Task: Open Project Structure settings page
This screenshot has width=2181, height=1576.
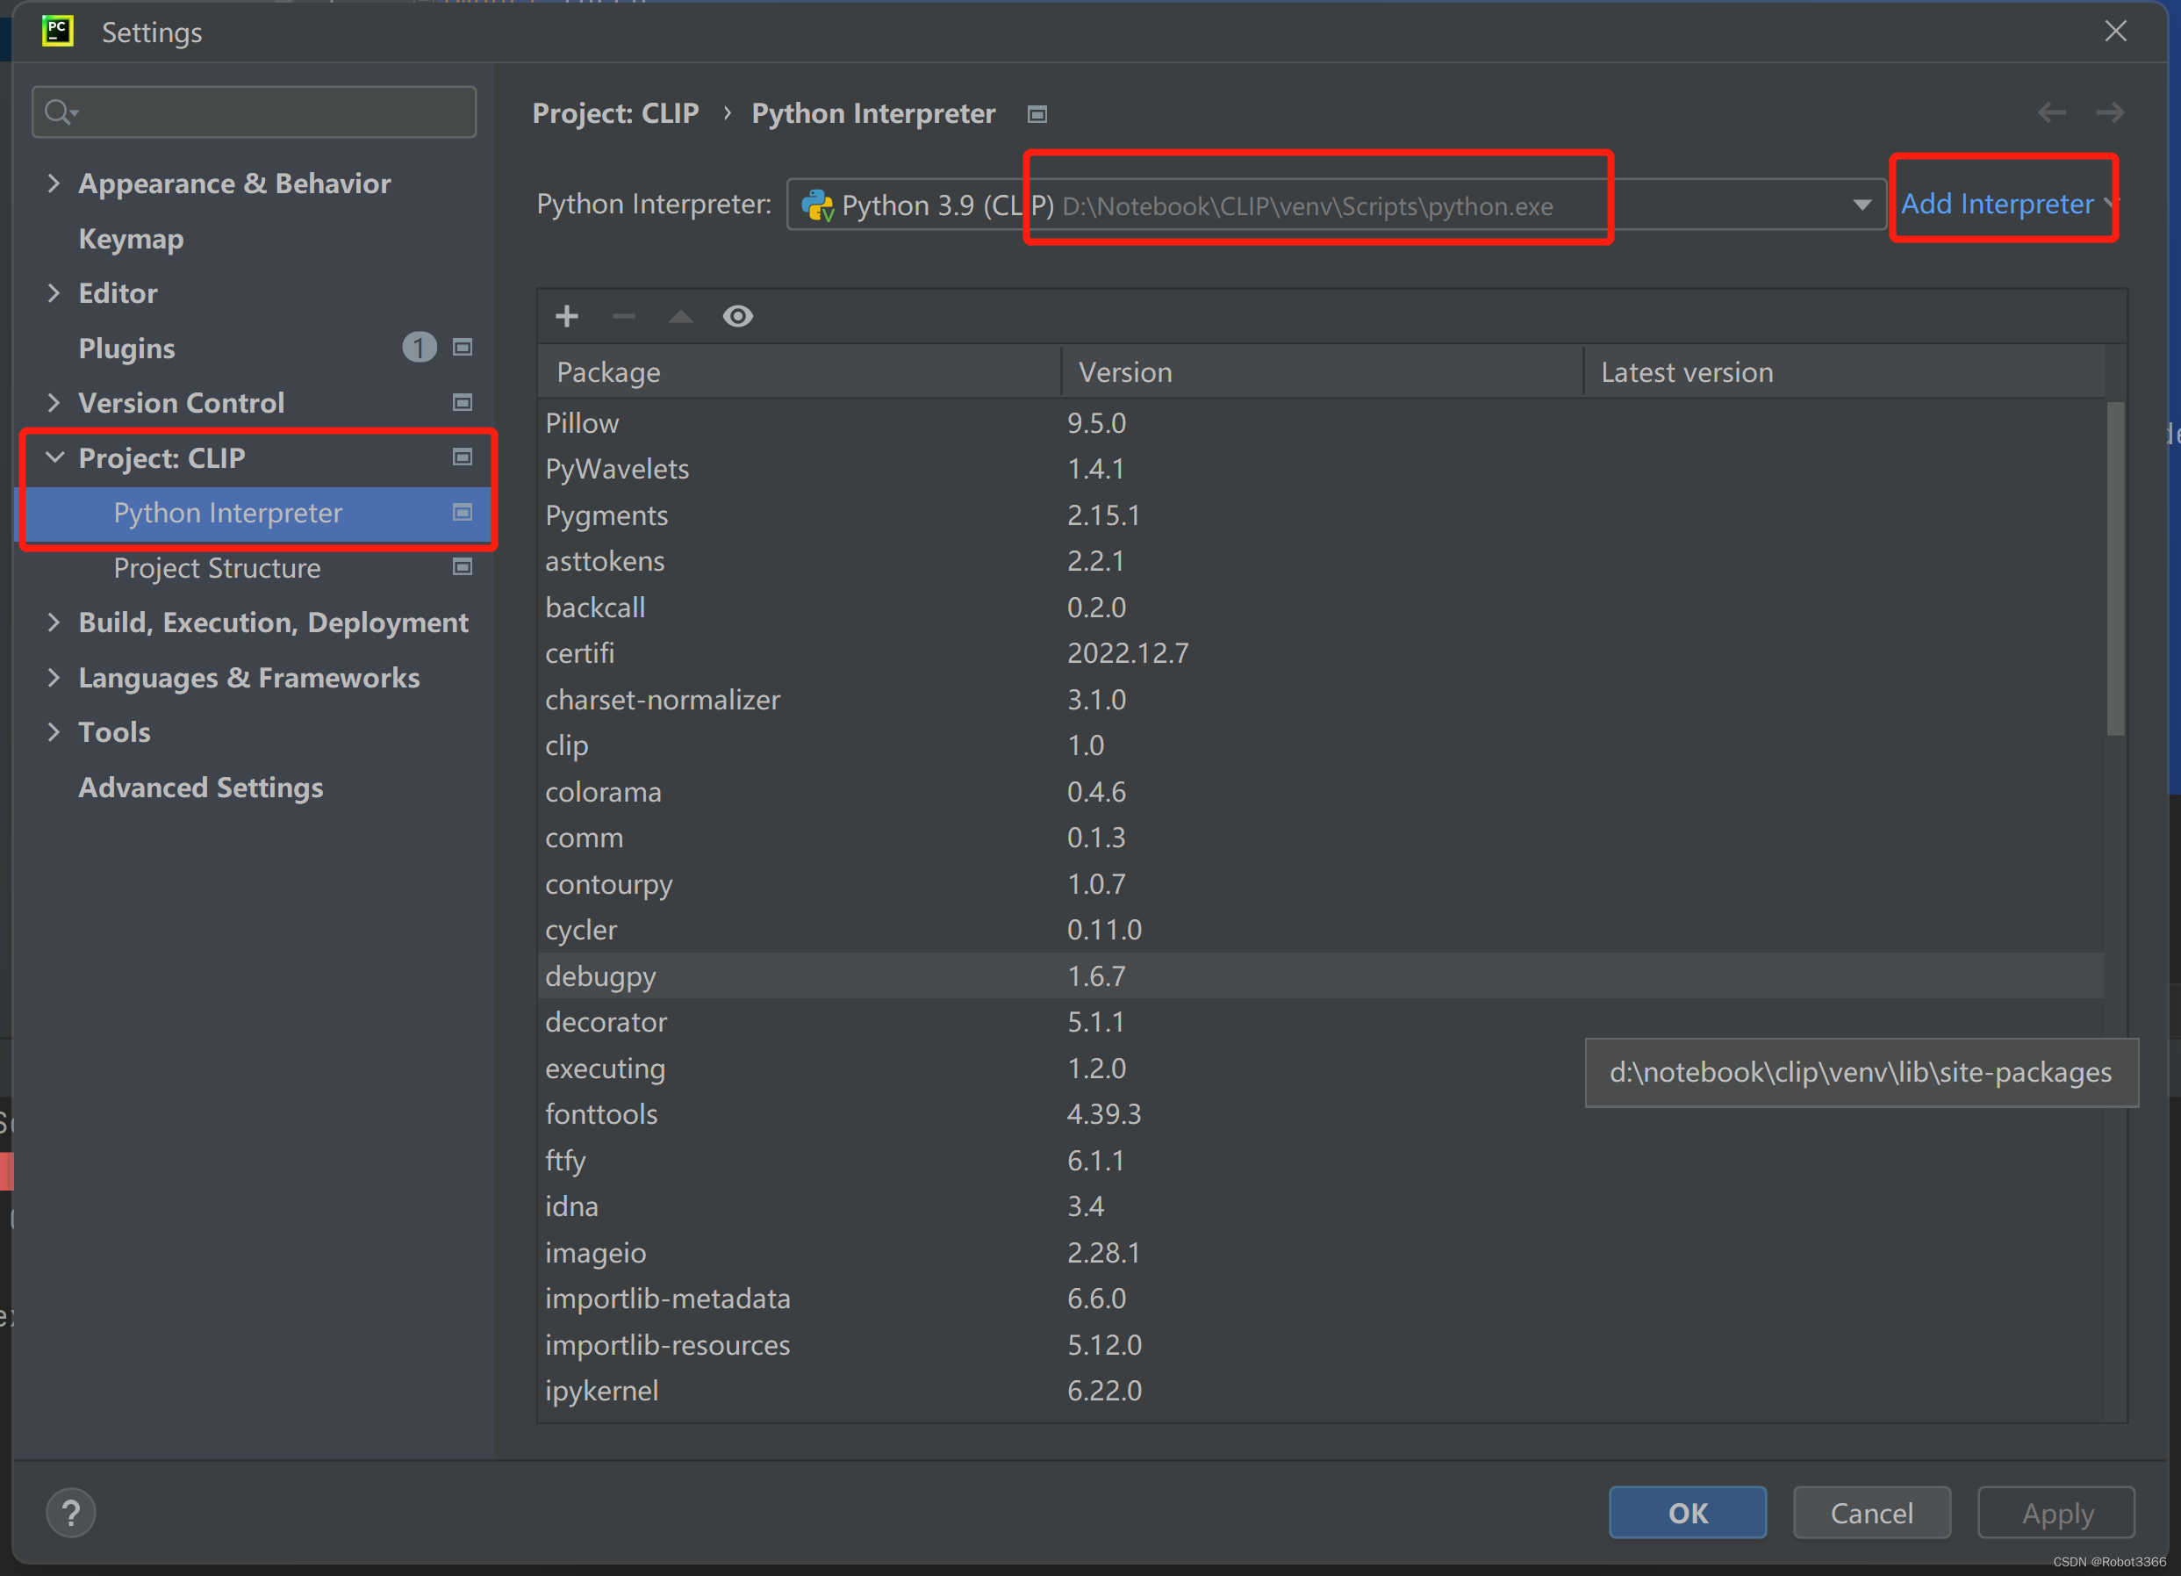Action: pos(217,568)
